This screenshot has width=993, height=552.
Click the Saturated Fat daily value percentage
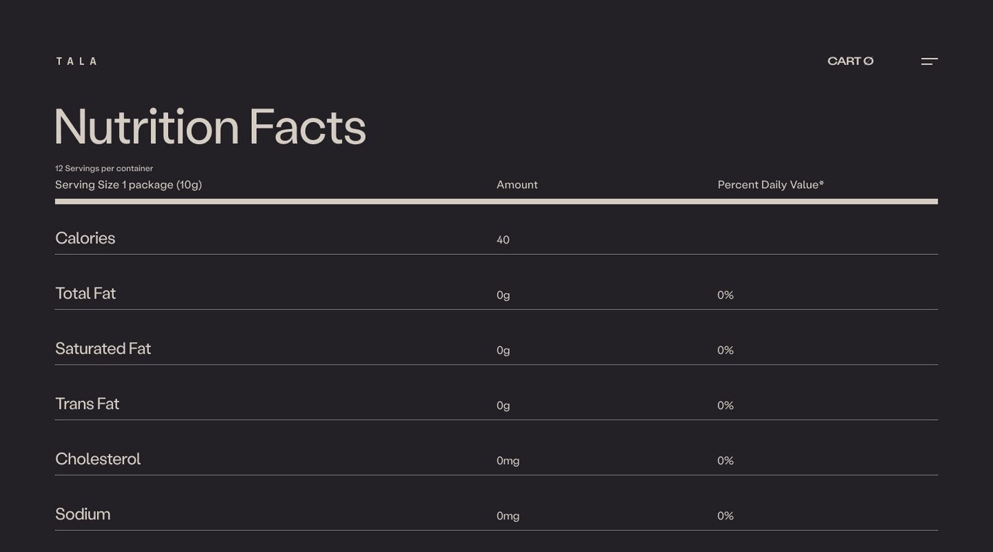(x=725, y=350)
